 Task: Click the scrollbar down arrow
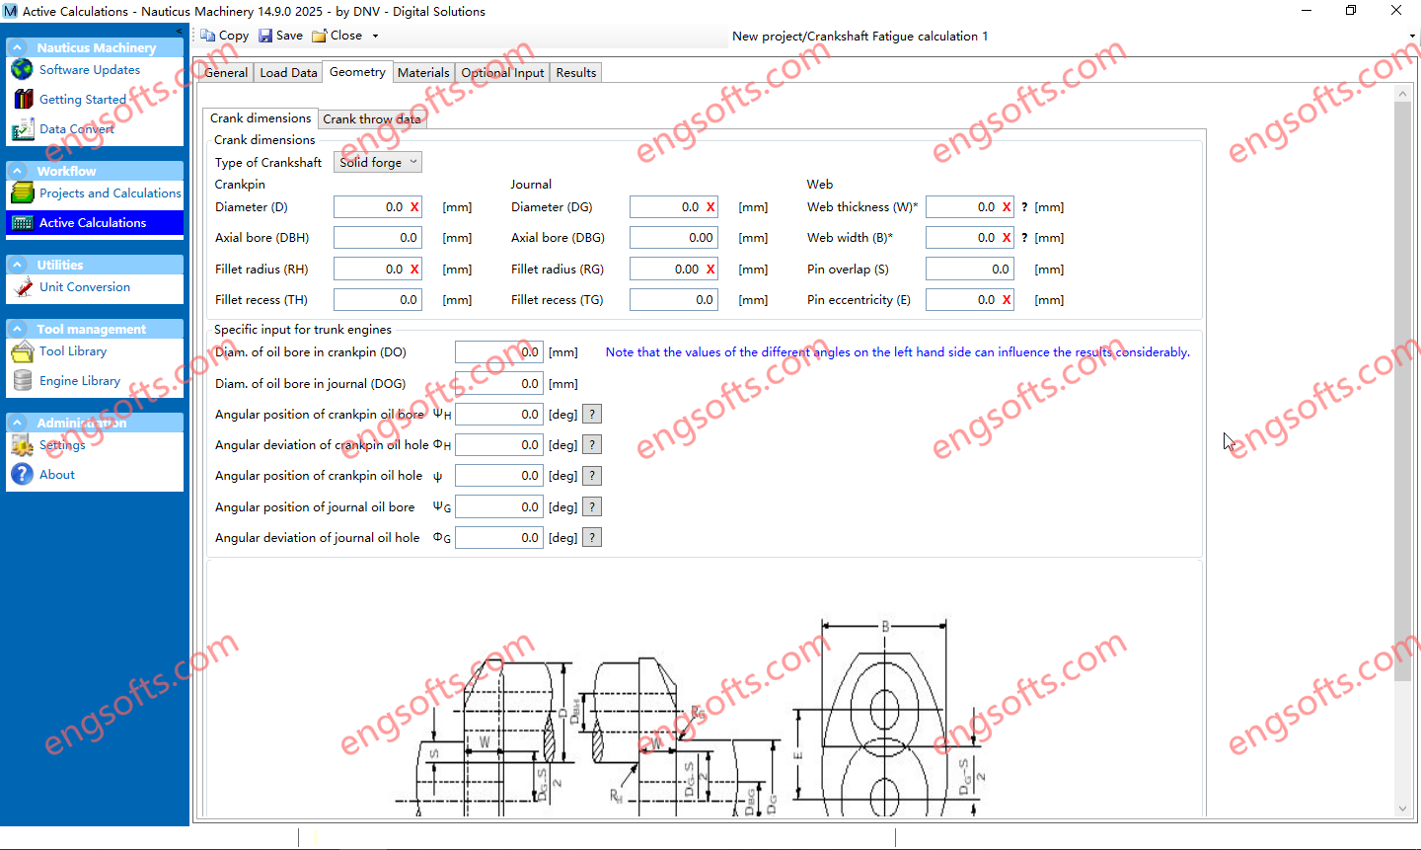pos(1403,809)
